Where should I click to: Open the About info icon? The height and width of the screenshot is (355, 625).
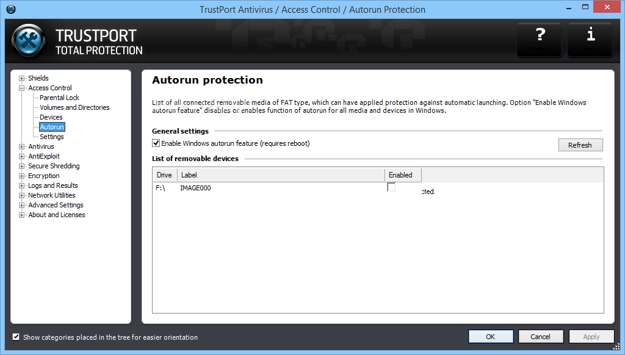tap(590, 40)
